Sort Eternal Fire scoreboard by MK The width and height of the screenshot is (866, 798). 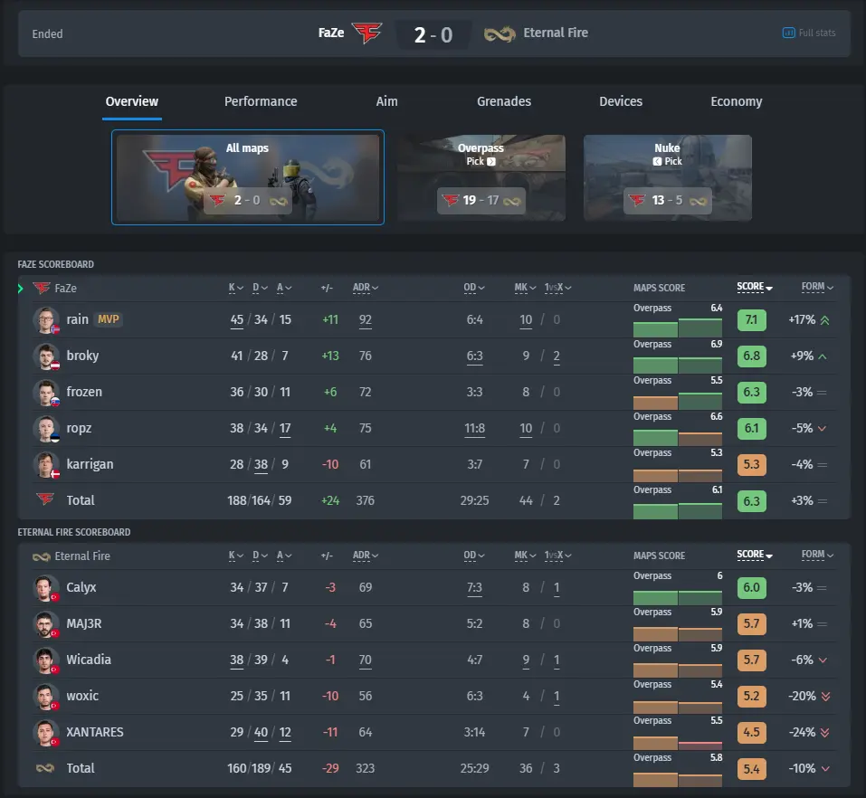click(x=525, y=556)
